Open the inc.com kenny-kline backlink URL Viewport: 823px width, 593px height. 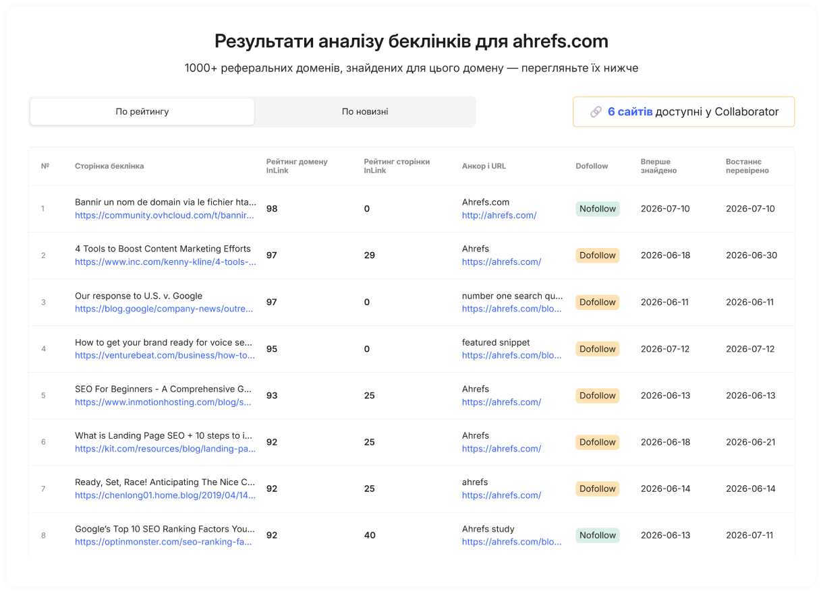[x=165, y=262]
